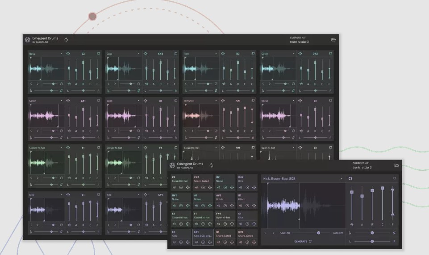Select the D#2 Kick pad label in the front window

pyautogui.click(x=241, y=179)
